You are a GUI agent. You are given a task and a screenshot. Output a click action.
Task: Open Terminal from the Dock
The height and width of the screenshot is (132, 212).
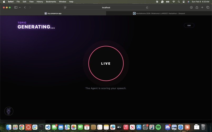point(41,127)
